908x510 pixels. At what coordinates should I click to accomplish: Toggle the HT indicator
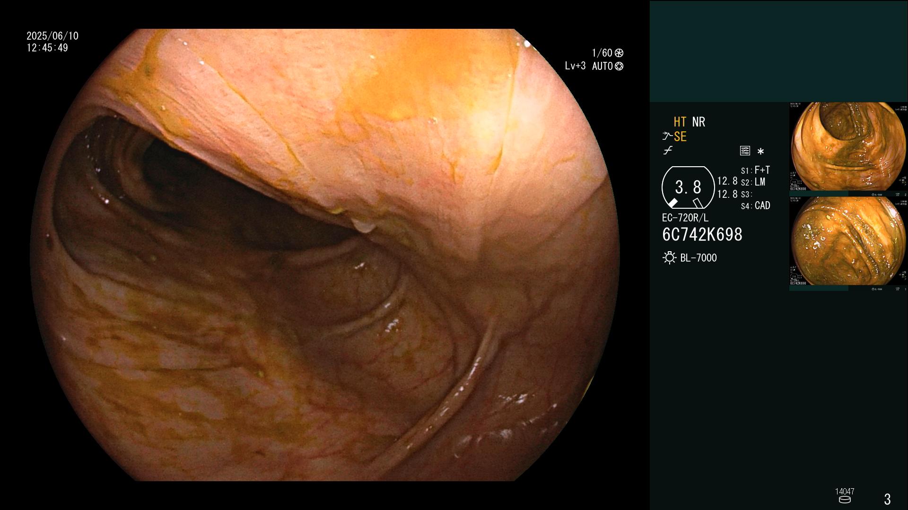click(680, 122)
